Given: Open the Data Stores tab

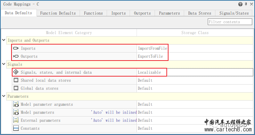Looking at the screenshot, I should [200, 13].
